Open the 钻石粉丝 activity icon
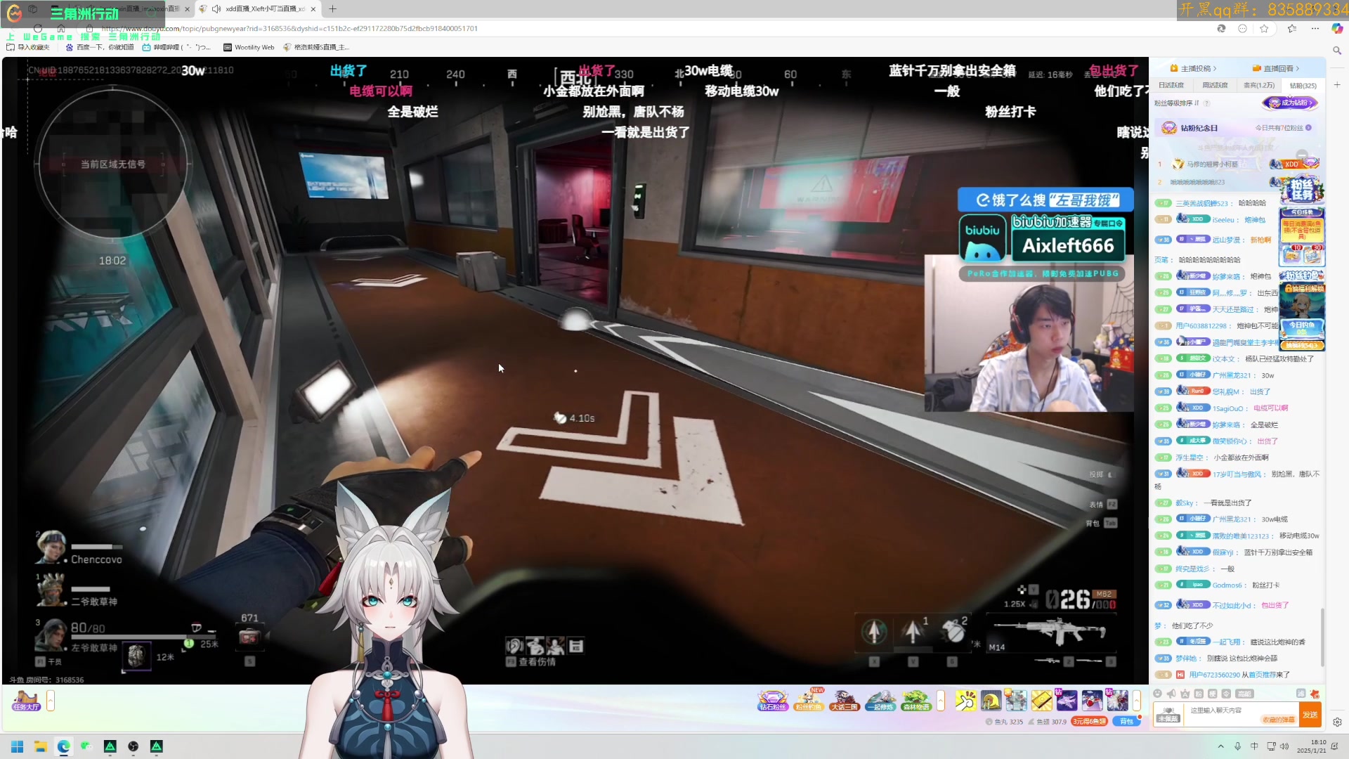Viewport: 1349px width, 759px height. 772,700
